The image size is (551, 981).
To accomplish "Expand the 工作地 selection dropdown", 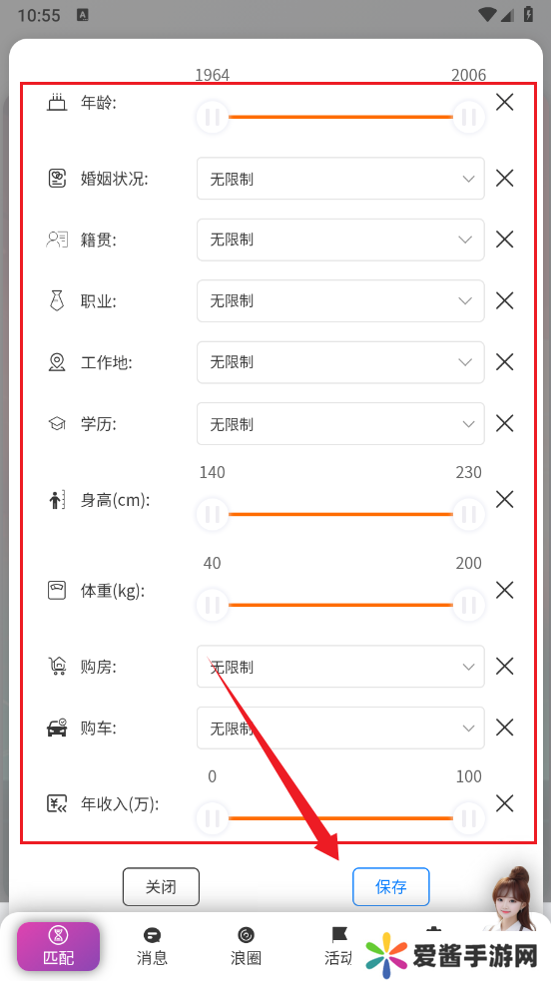I will (340, 362).
